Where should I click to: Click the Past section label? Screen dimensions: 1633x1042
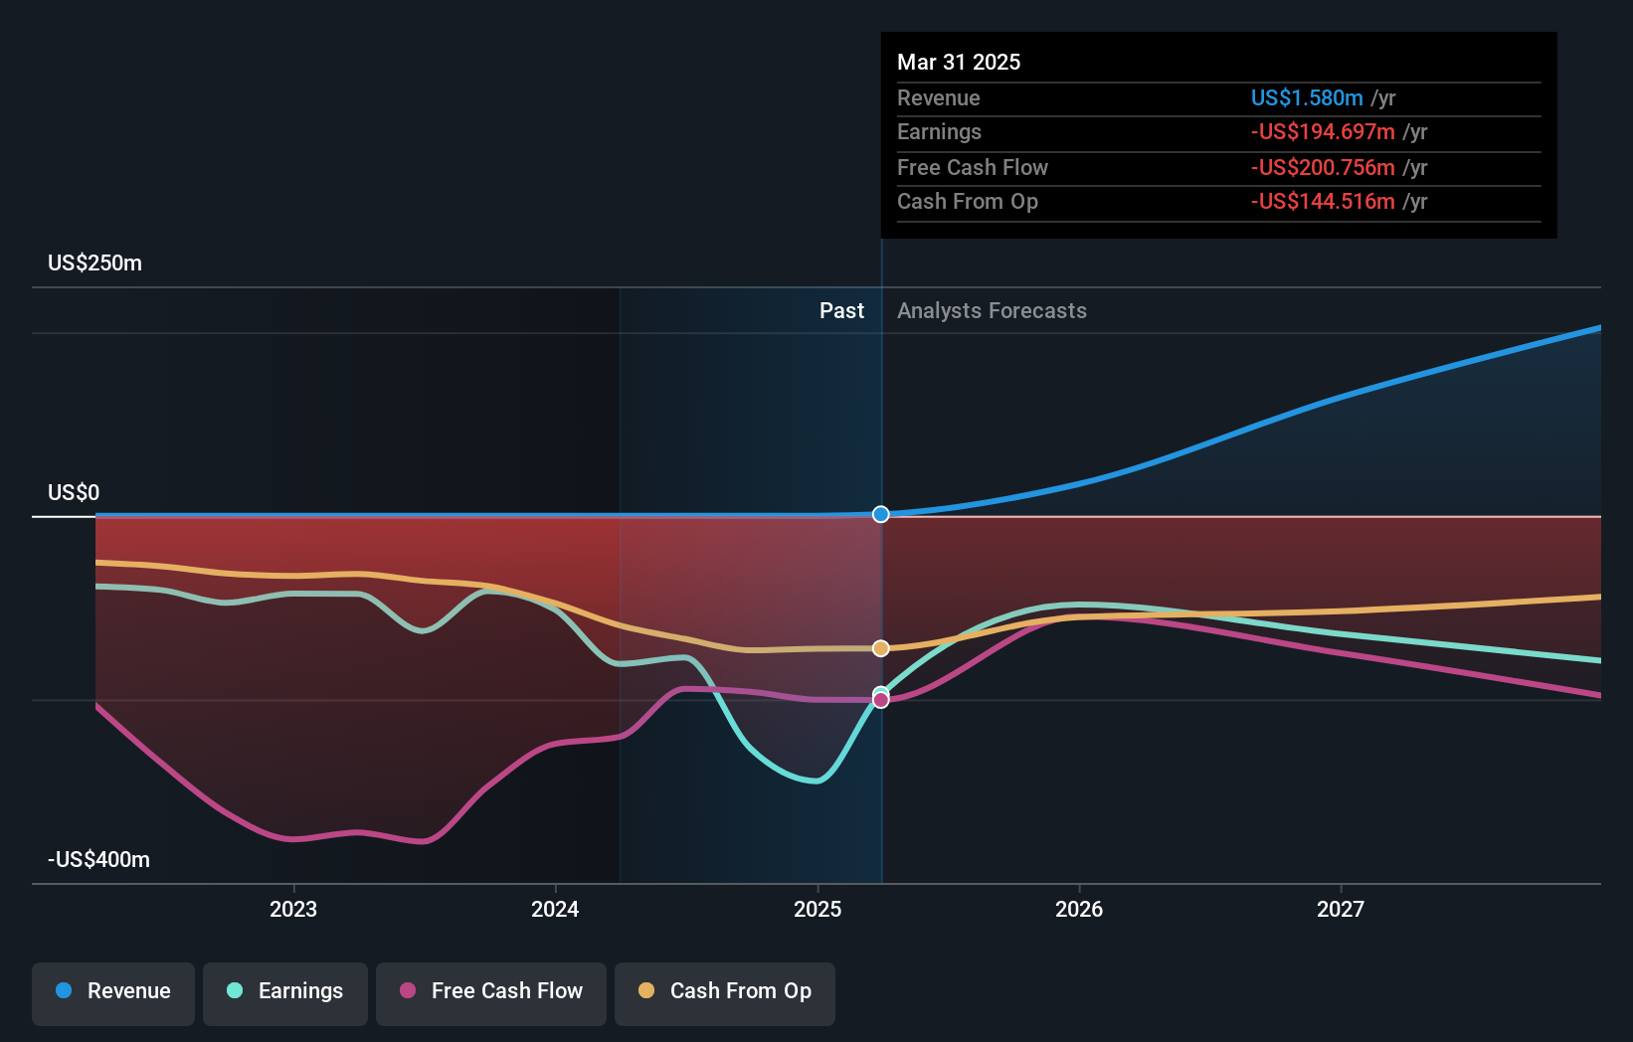point(841,310)
